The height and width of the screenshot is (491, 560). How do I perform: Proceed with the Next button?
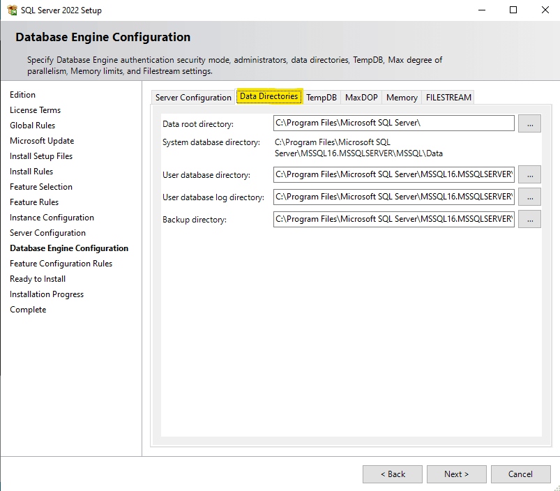(x=456, y=474)
